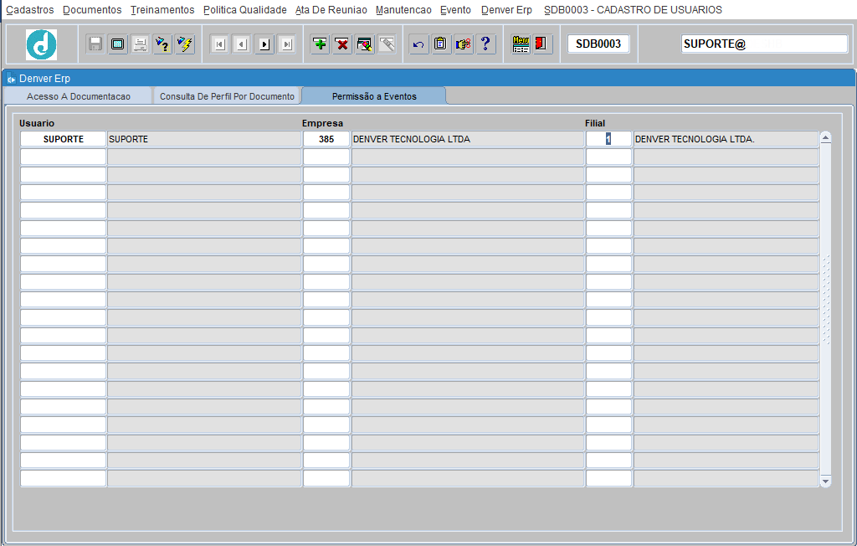
Task: Click the pointing hand toolbar icon
Action: (x=463, y=44)
